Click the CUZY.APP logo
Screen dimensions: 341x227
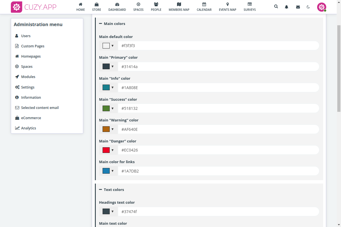click(34, 7)
